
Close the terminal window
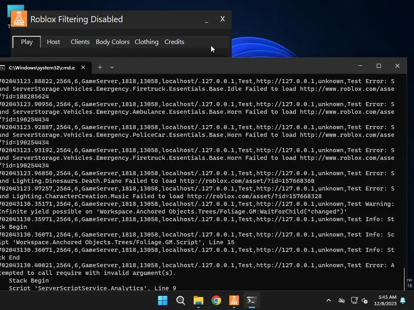[397, 66]
